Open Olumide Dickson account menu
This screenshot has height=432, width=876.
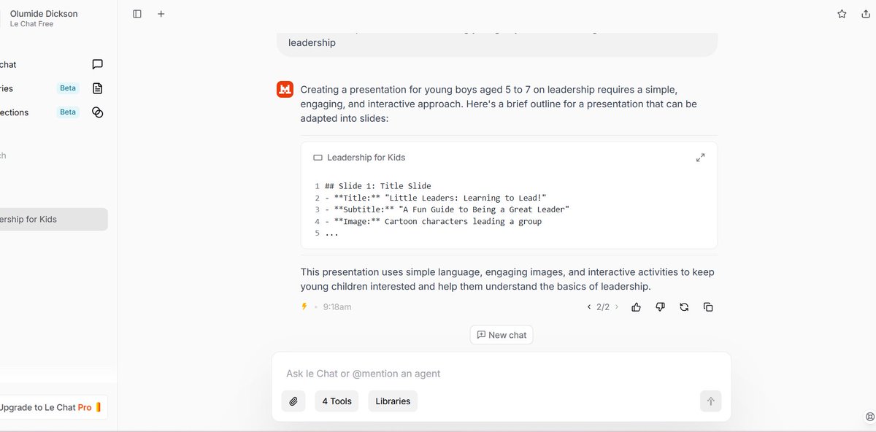click(44, 18)
